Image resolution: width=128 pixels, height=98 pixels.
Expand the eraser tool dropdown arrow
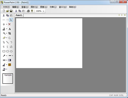tap(7, 38)
